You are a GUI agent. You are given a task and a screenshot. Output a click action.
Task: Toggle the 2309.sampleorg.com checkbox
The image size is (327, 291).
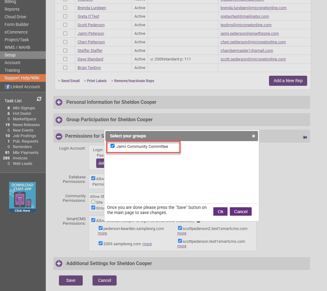101,243
